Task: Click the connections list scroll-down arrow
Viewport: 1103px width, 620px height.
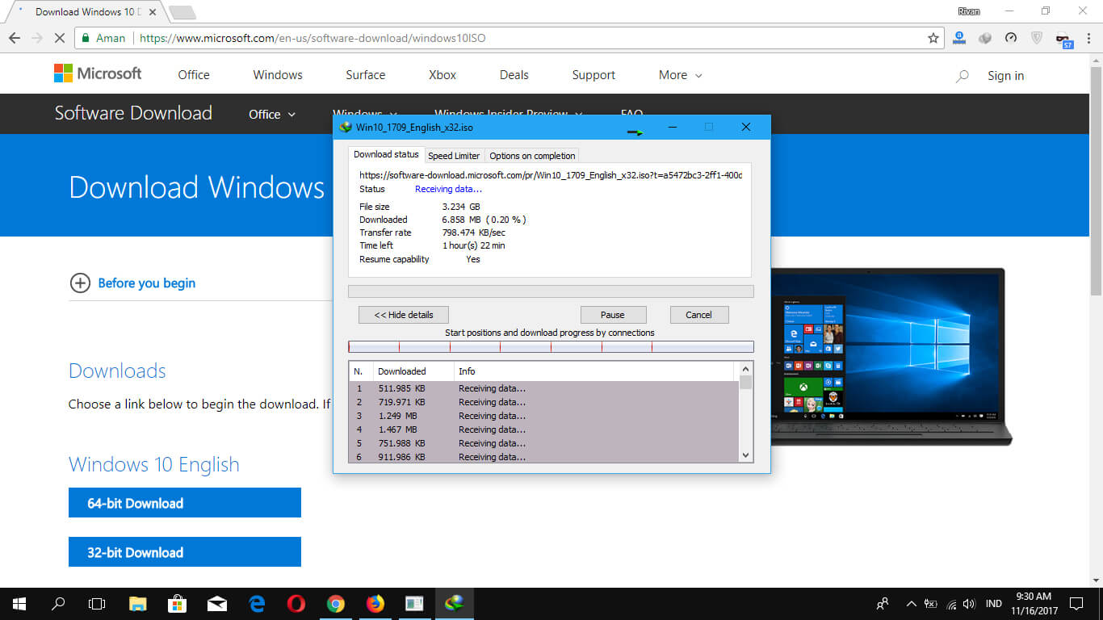Action: click(746, 455)
